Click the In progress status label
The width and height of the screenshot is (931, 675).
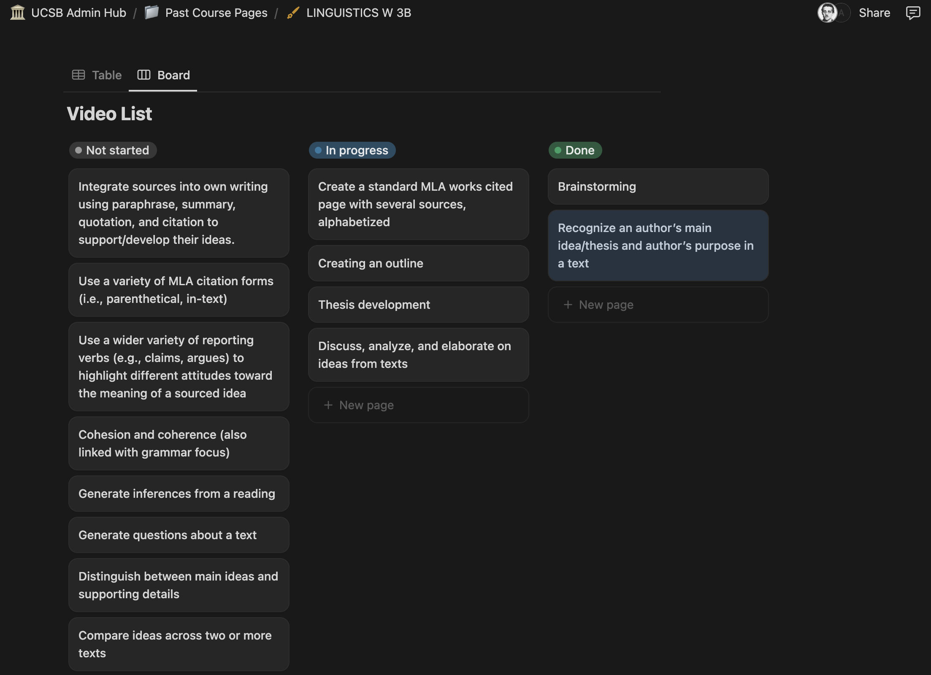coord(352,150)
